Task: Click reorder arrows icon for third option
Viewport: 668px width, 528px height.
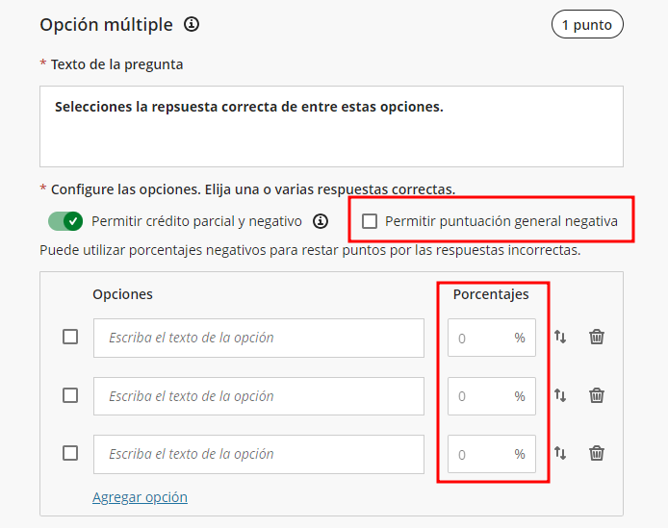Action: pyautogui.click(x=560, y=454)
